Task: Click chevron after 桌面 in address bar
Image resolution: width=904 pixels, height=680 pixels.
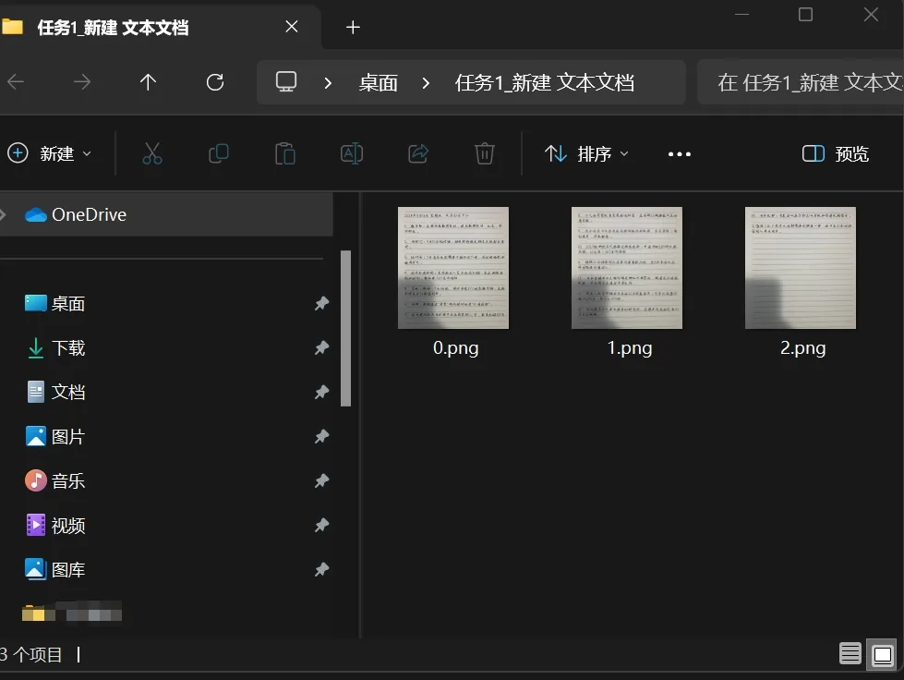Action: click(426, 83)
